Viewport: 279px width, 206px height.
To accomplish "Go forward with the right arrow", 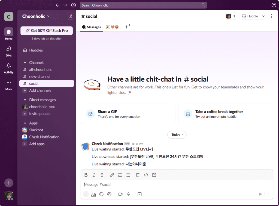I will pos(66,5).
